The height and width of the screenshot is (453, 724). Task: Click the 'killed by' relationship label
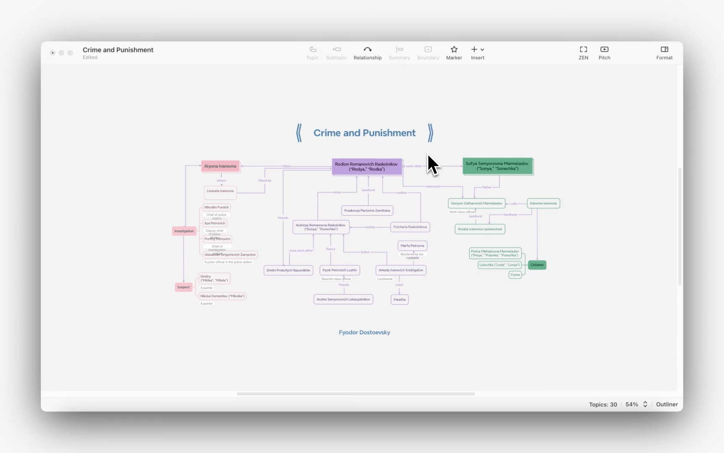click(x=265, y=181)
